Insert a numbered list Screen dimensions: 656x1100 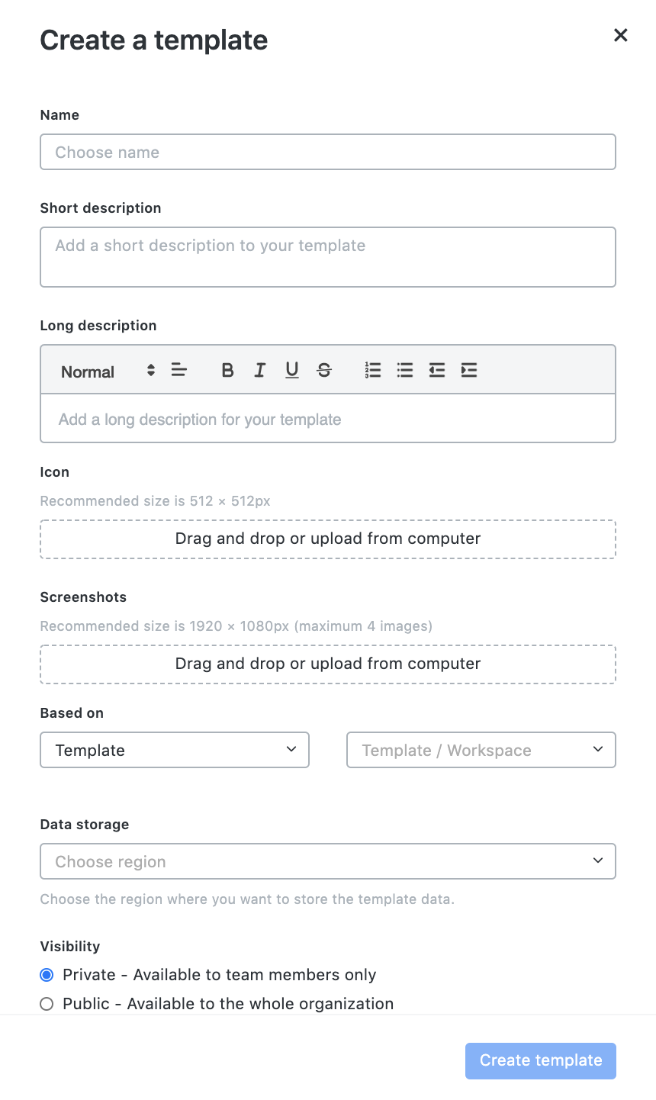[373, 370]
